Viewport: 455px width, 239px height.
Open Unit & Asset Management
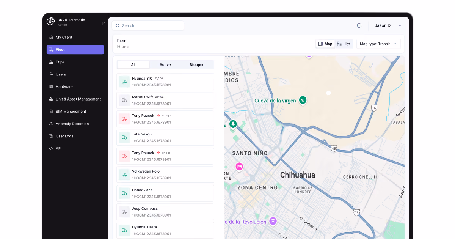point(75,99)
